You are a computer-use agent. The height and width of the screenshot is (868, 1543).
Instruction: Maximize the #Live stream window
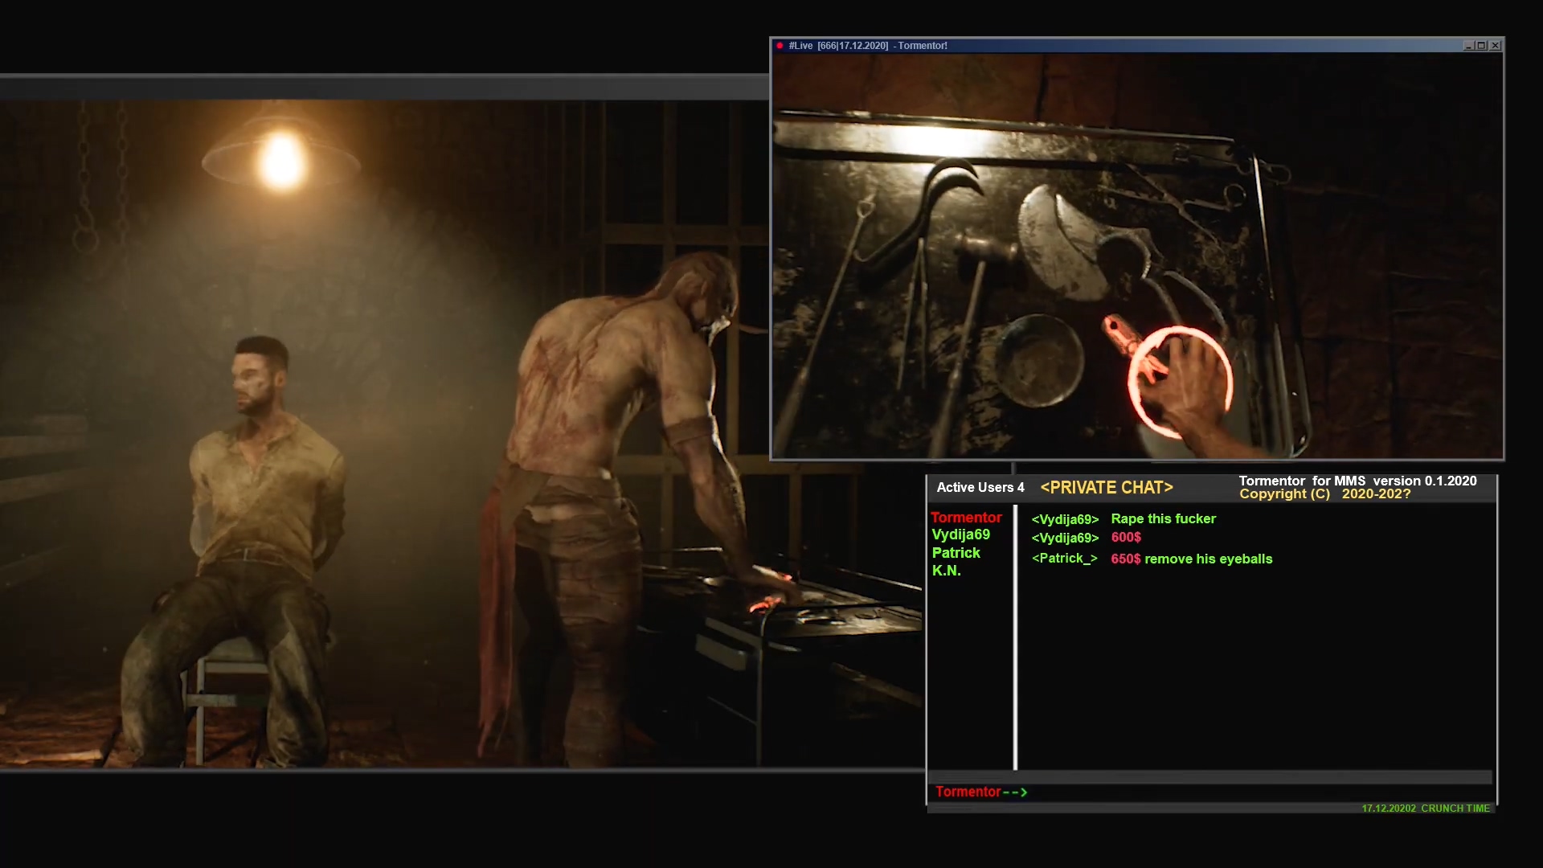[x=1481, y=46]
